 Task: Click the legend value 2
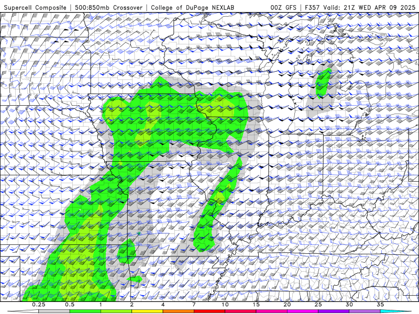click(132, 305)
